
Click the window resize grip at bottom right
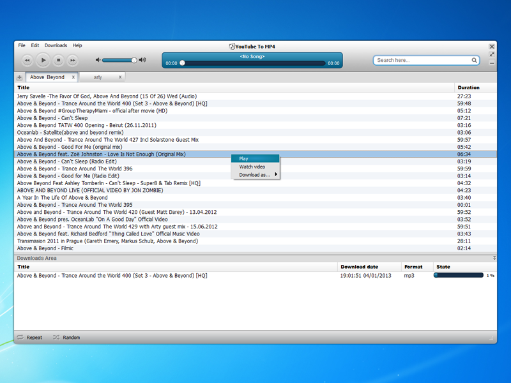click(491, 338)
